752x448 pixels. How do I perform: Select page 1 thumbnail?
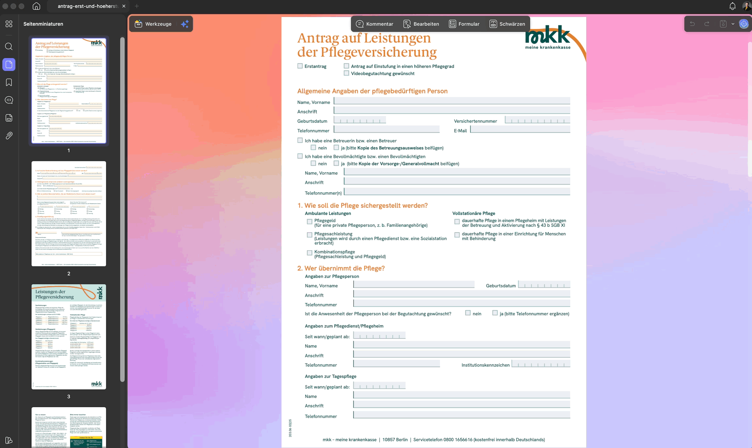69,91
